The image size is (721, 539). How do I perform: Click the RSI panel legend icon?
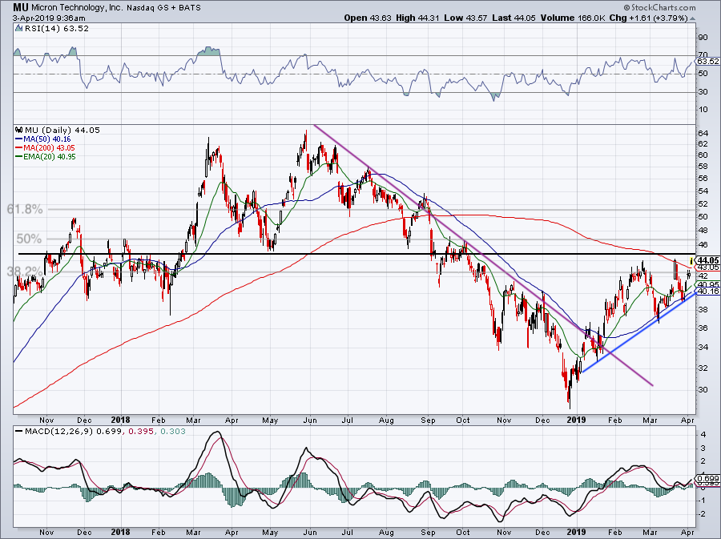[18, 28]
